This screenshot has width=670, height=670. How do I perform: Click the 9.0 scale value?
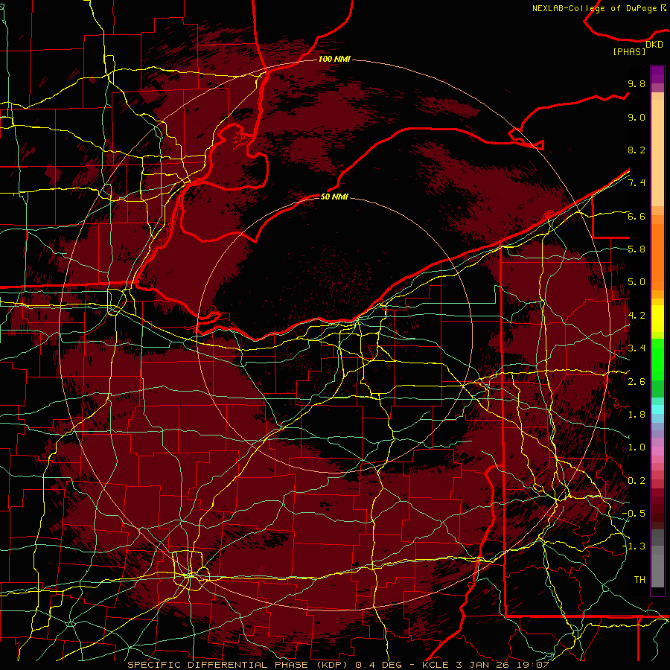coord(636,117)
